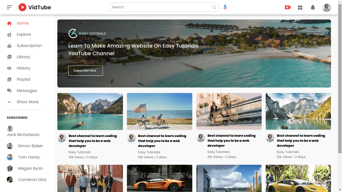Click the red upload video camera icon
Screen dimensions: 342x192
coord(288,7)
